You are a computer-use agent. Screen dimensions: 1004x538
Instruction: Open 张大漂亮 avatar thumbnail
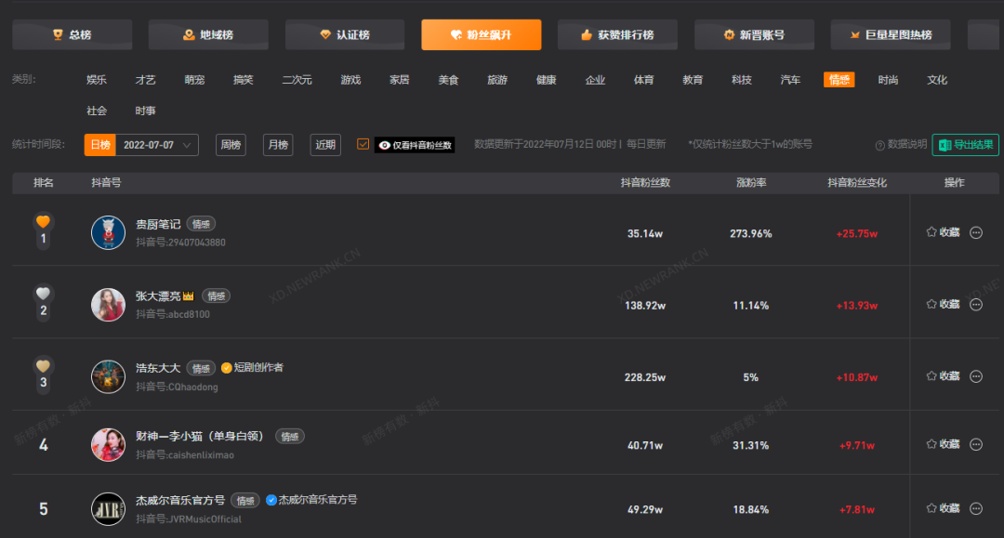[108, 305]
